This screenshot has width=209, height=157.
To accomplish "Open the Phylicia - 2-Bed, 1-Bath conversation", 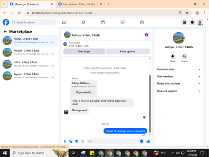I will pos(29,52).
